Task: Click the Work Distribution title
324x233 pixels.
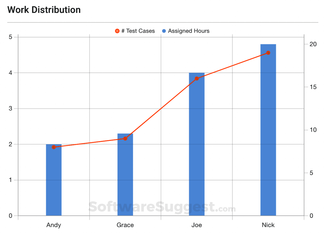Action: (x=44, y=10)
